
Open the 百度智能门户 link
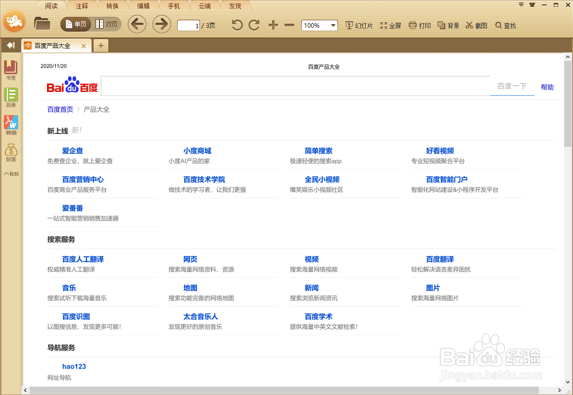pos(447,179)
